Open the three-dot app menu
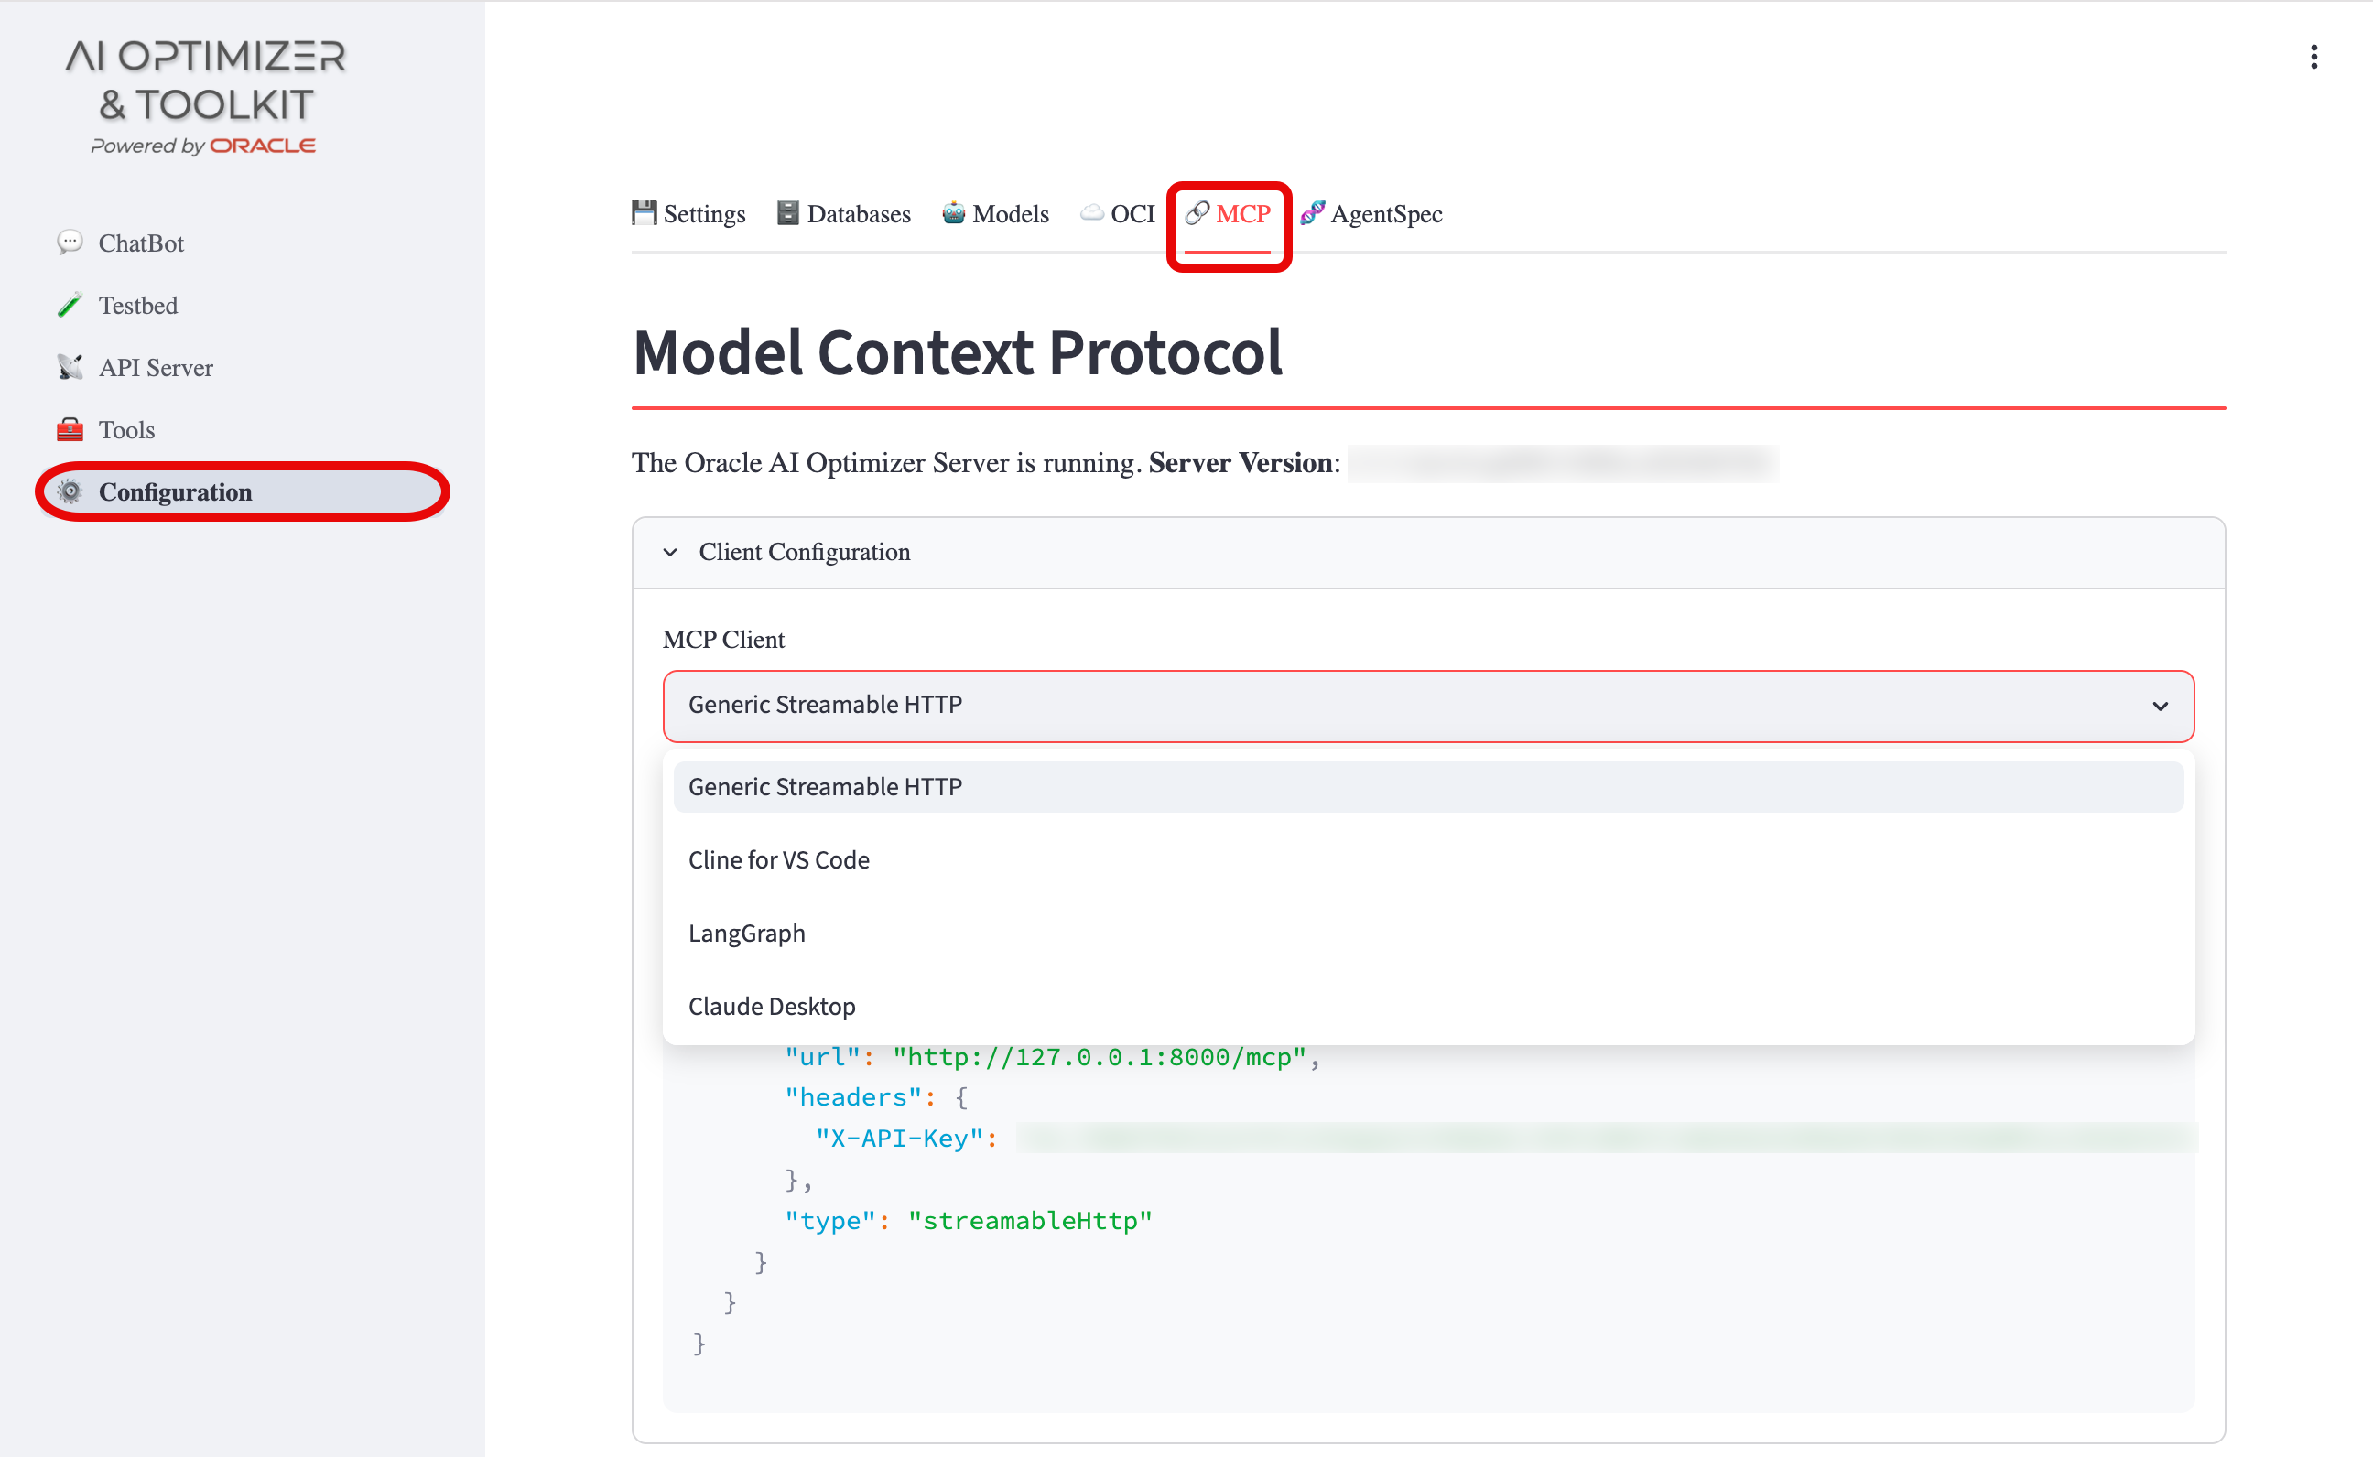 [2313, 57]
